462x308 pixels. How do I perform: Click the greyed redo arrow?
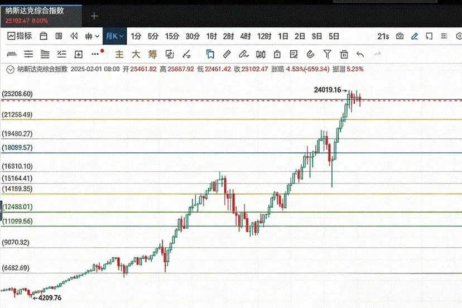tap(377, 54)
